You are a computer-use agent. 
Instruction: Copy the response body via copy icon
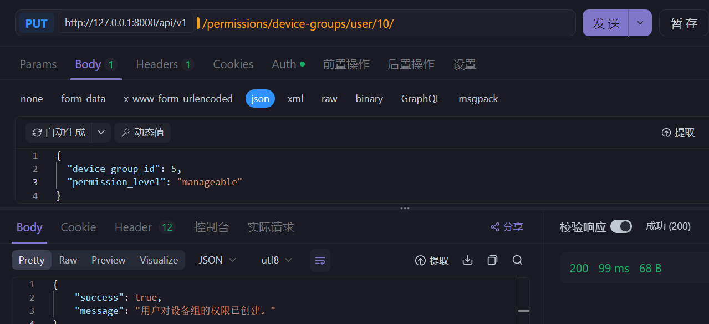[492, 260]
